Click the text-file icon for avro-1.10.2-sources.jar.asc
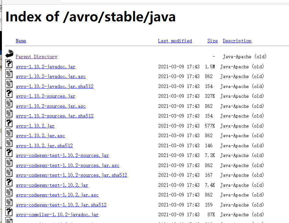Viewport: 289px width, 223px height. [9, 103]
